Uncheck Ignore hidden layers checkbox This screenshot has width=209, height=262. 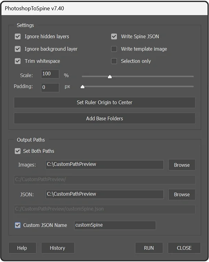pyautogui.click(x=18, y=36)
